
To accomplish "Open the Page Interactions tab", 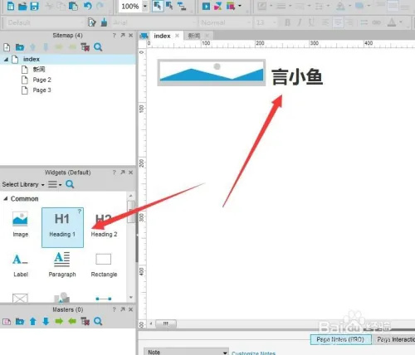I will (x=395, y=339).
